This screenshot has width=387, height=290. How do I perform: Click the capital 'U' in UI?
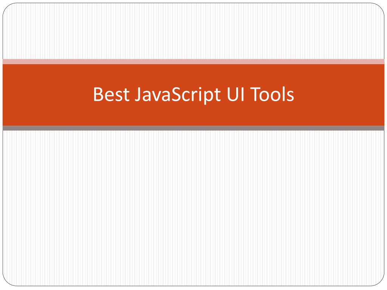[x=232, y=94]
